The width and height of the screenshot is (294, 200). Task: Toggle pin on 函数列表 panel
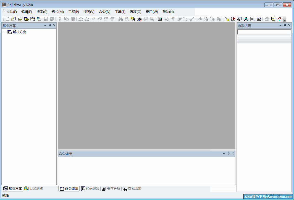(x=285, y=25)
